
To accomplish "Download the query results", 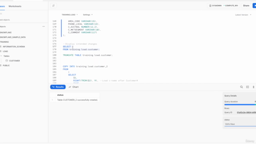I will (253, 87).
